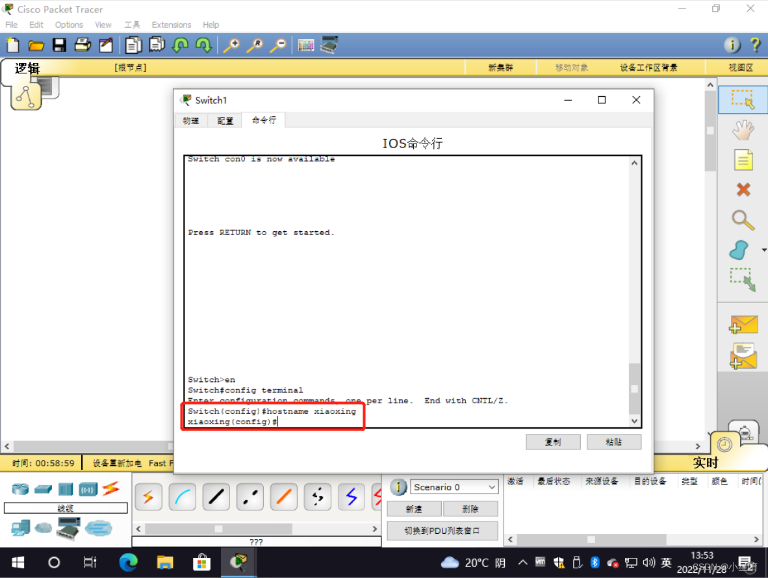Open the File menu

[11, 25]
